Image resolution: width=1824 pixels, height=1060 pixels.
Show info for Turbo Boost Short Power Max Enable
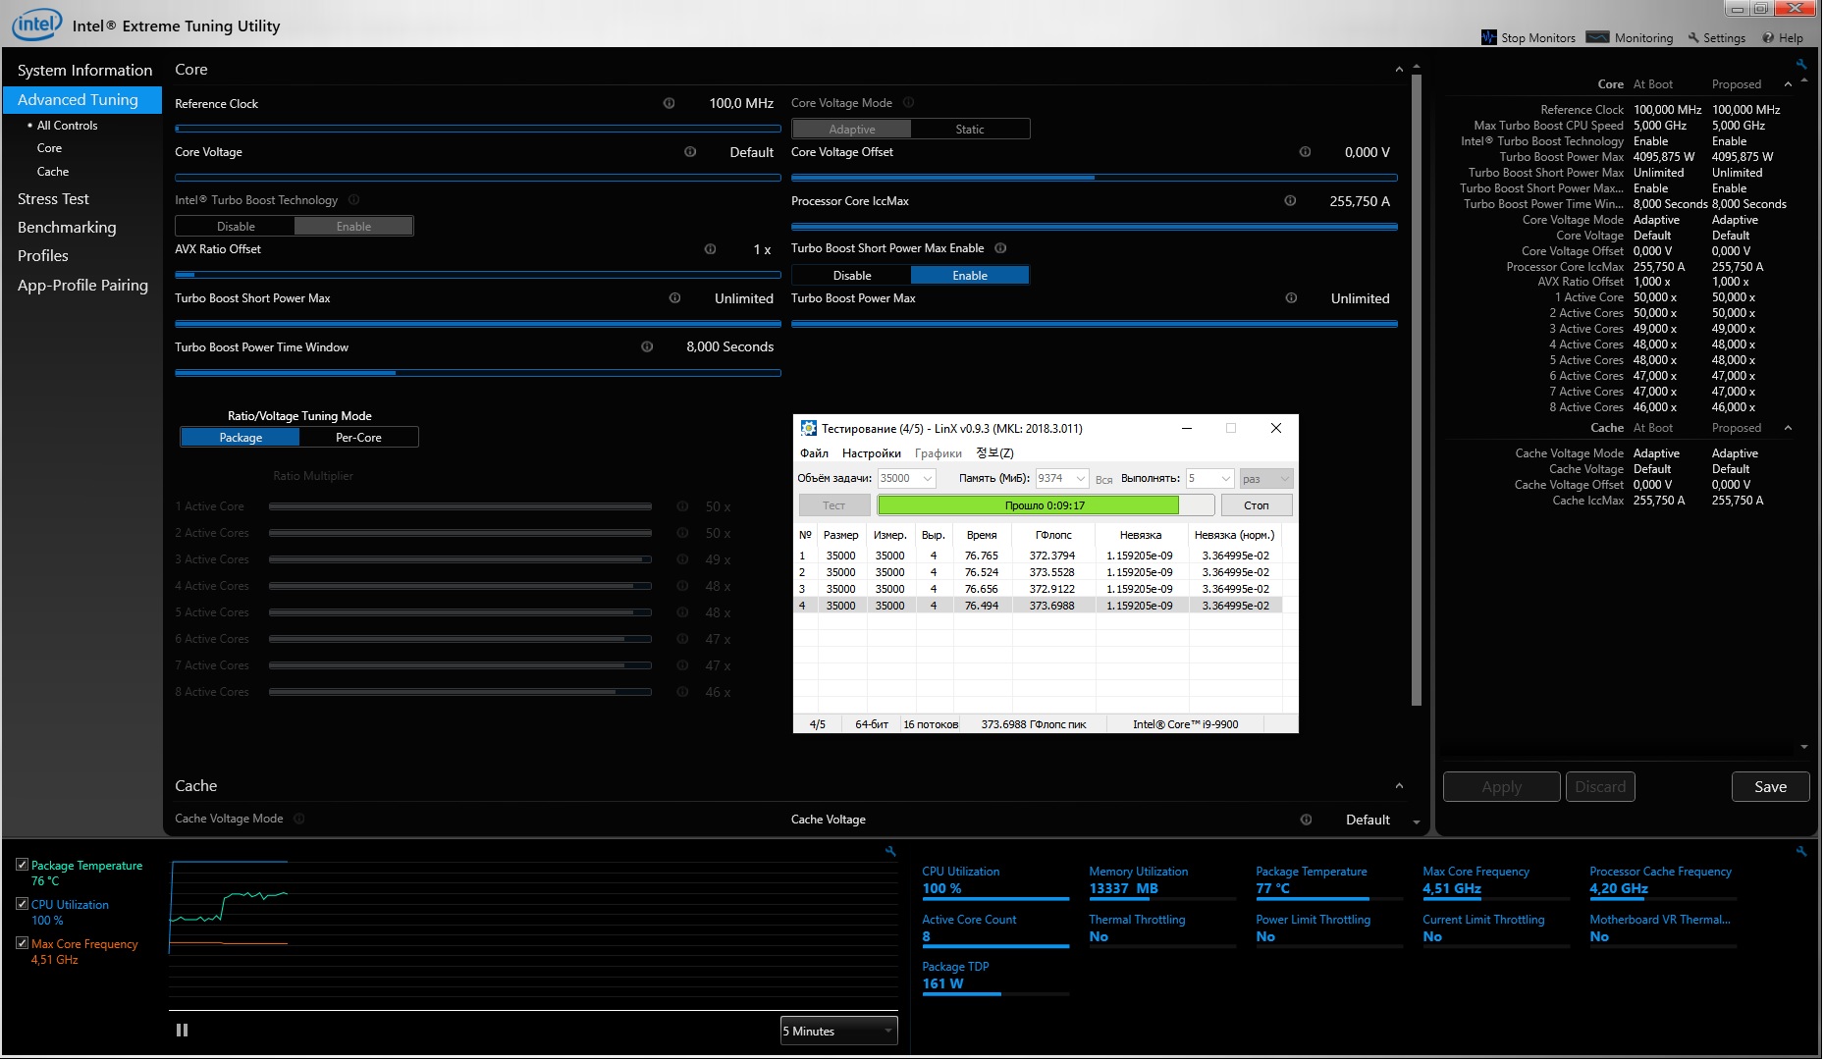point(1000,248)
